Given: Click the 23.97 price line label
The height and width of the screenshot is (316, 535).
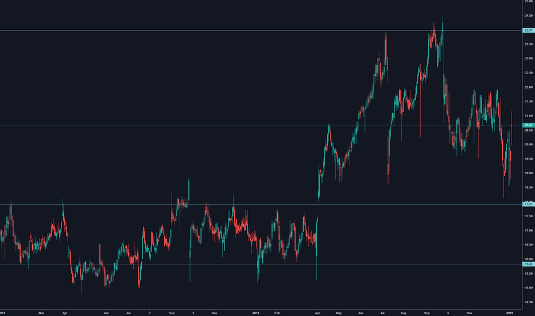Looking at the screenshot, I should coord(529,30).
